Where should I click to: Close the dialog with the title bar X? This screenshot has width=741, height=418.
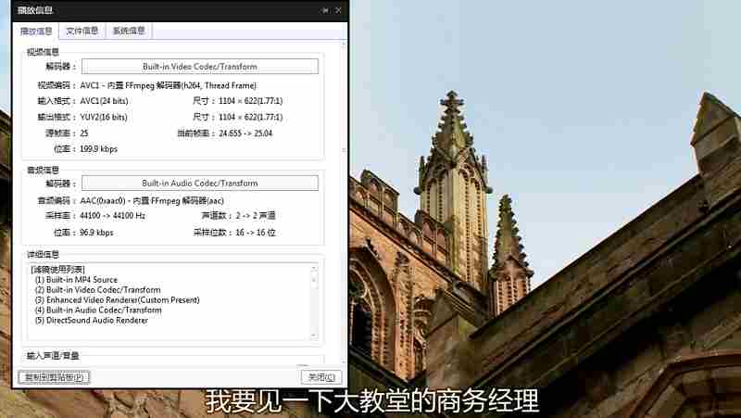(x=338, y=10)
